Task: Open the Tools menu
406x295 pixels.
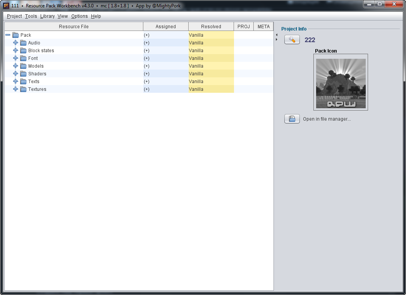Action: coord(31,16)
